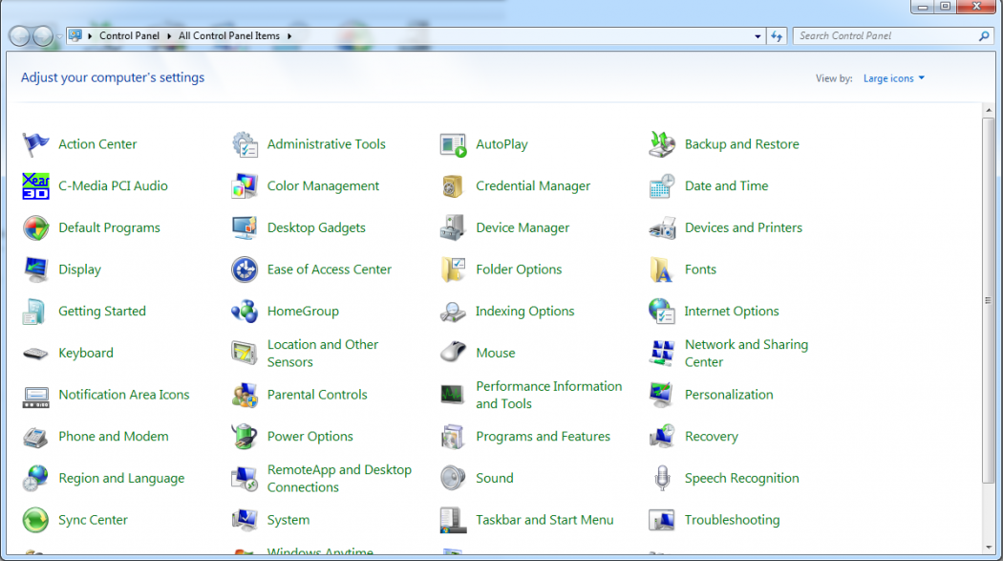Viewport: 1003px width, 561px height.
Task: Click the Device Manager icon
Action: click(453, 227)
